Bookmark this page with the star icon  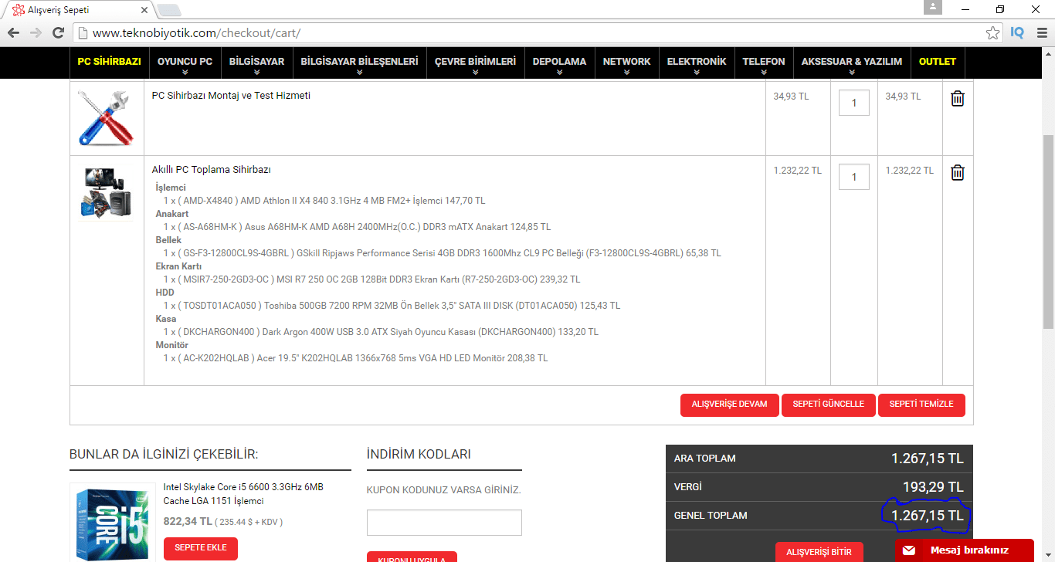pos(992,33)
